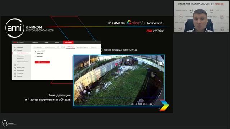Select user management item in the sidebar

pos(23,62)
